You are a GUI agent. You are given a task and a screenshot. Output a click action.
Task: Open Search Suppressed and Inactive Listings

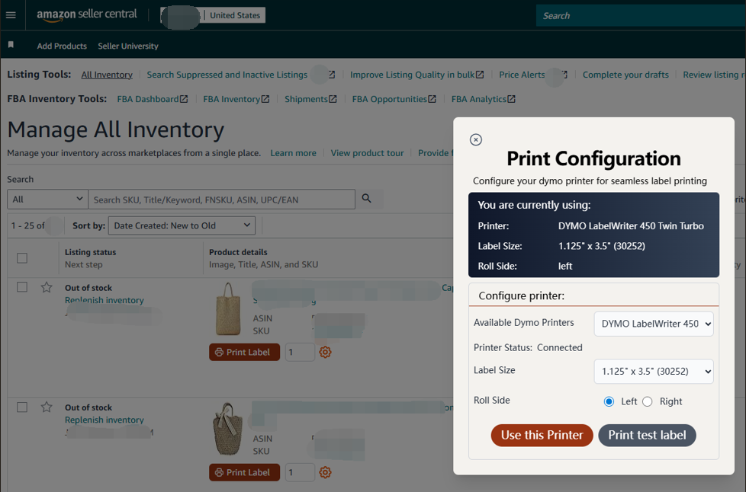[227, 75]
